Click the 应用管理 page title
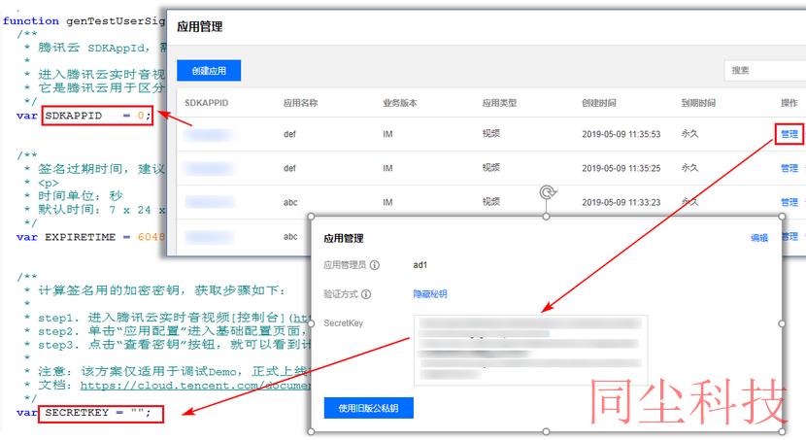The image size is (806, 440). pyautogui.click(x=199, y=27)
